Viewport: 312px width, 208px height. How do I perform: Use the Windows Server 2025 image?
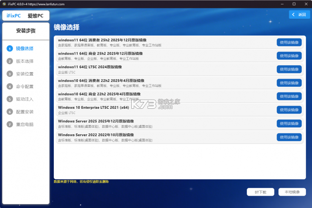click(289, 124)
